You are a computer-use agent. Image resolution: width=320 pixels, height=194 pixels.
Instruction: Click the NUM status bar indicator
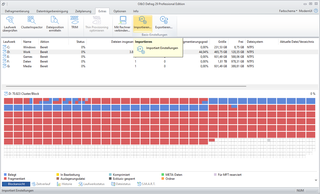point(300,190)
